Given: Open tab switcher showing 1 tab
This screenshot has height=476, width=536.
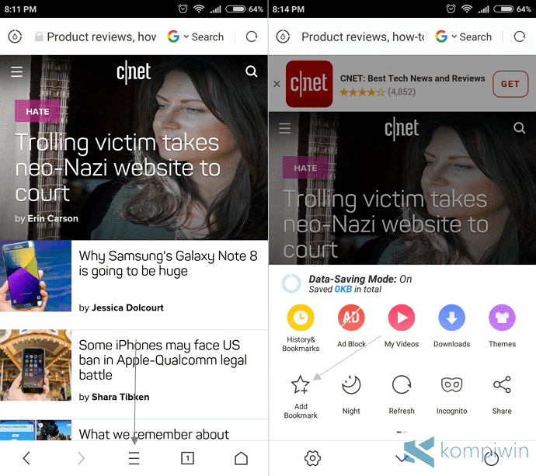Looking at the screenshot, I should [187, 458].
